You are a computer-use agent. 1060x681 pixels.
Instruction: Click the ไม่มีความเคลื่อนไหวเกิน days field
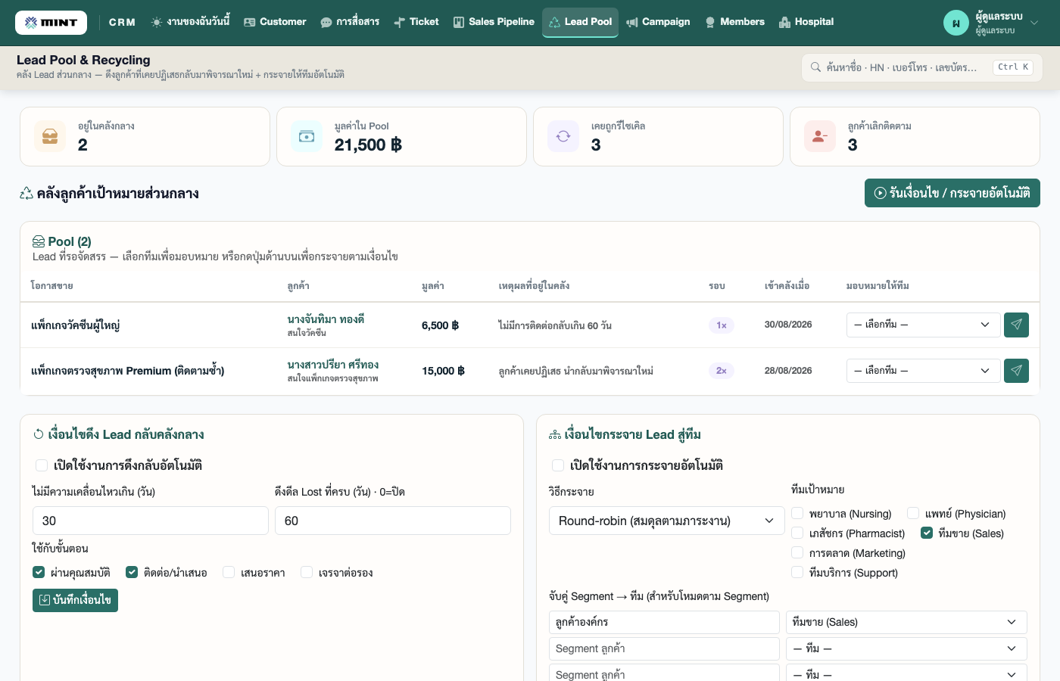[x=151, y=521]
